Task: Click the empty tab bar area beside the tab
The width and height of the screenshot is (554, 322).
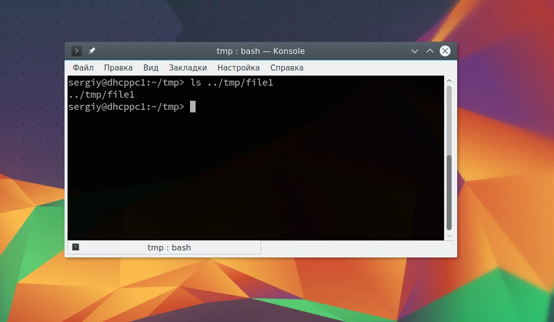Action: click(x=357, y=247)
